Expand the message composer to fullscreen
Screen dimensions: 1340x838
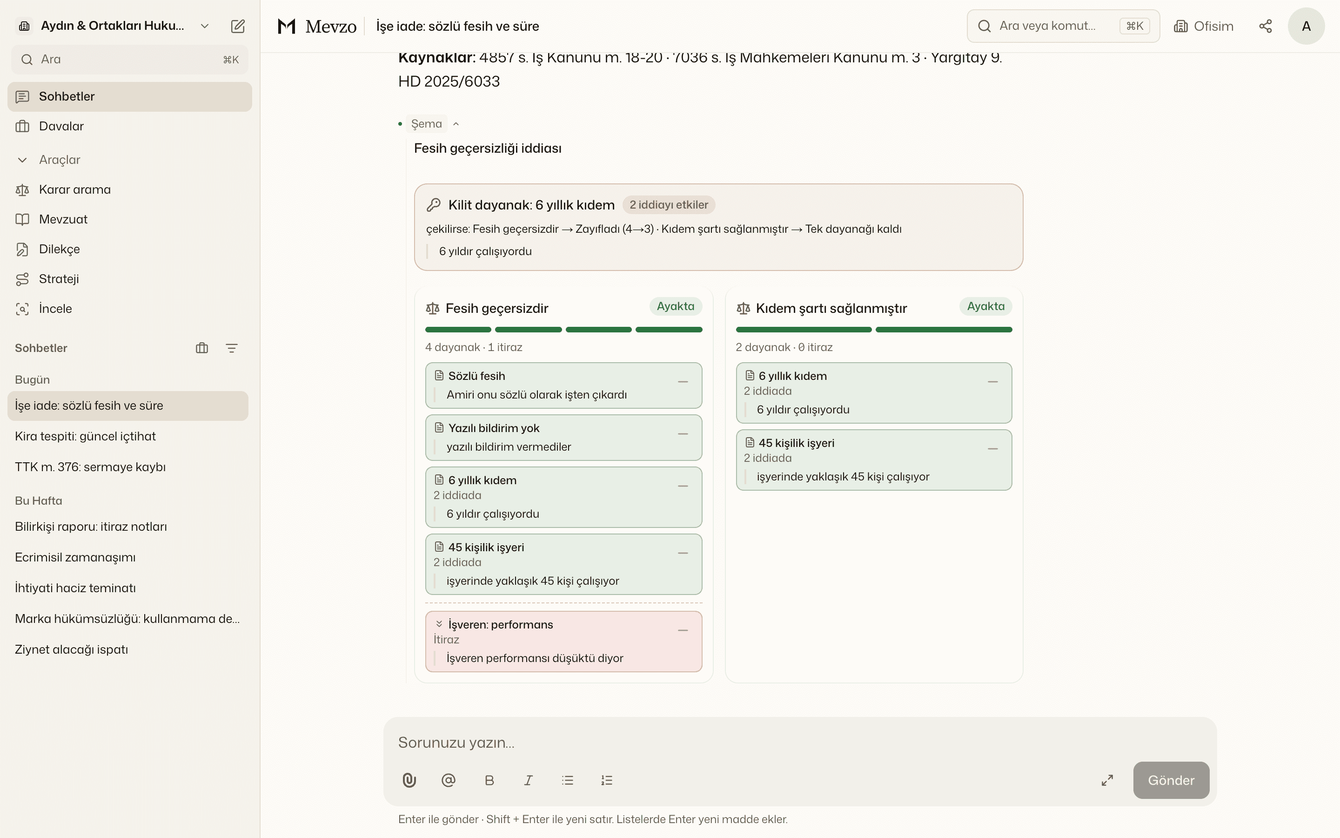tap(1107, 780)
